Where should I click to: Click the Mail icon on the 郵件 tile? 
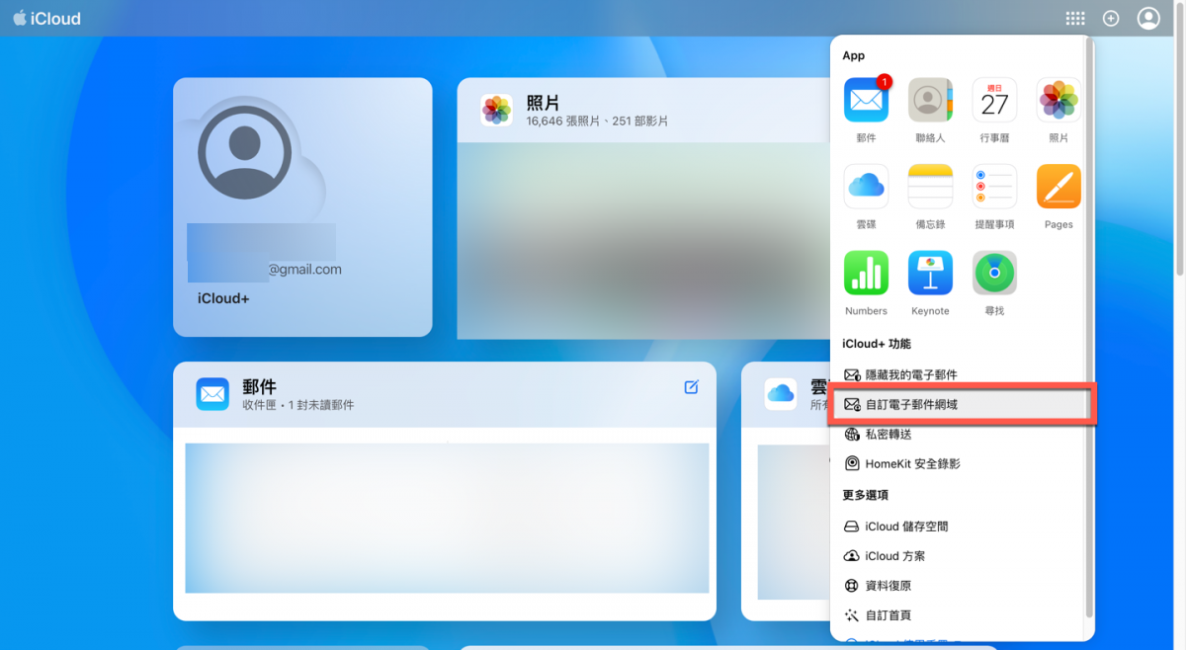tap(212, 394)
